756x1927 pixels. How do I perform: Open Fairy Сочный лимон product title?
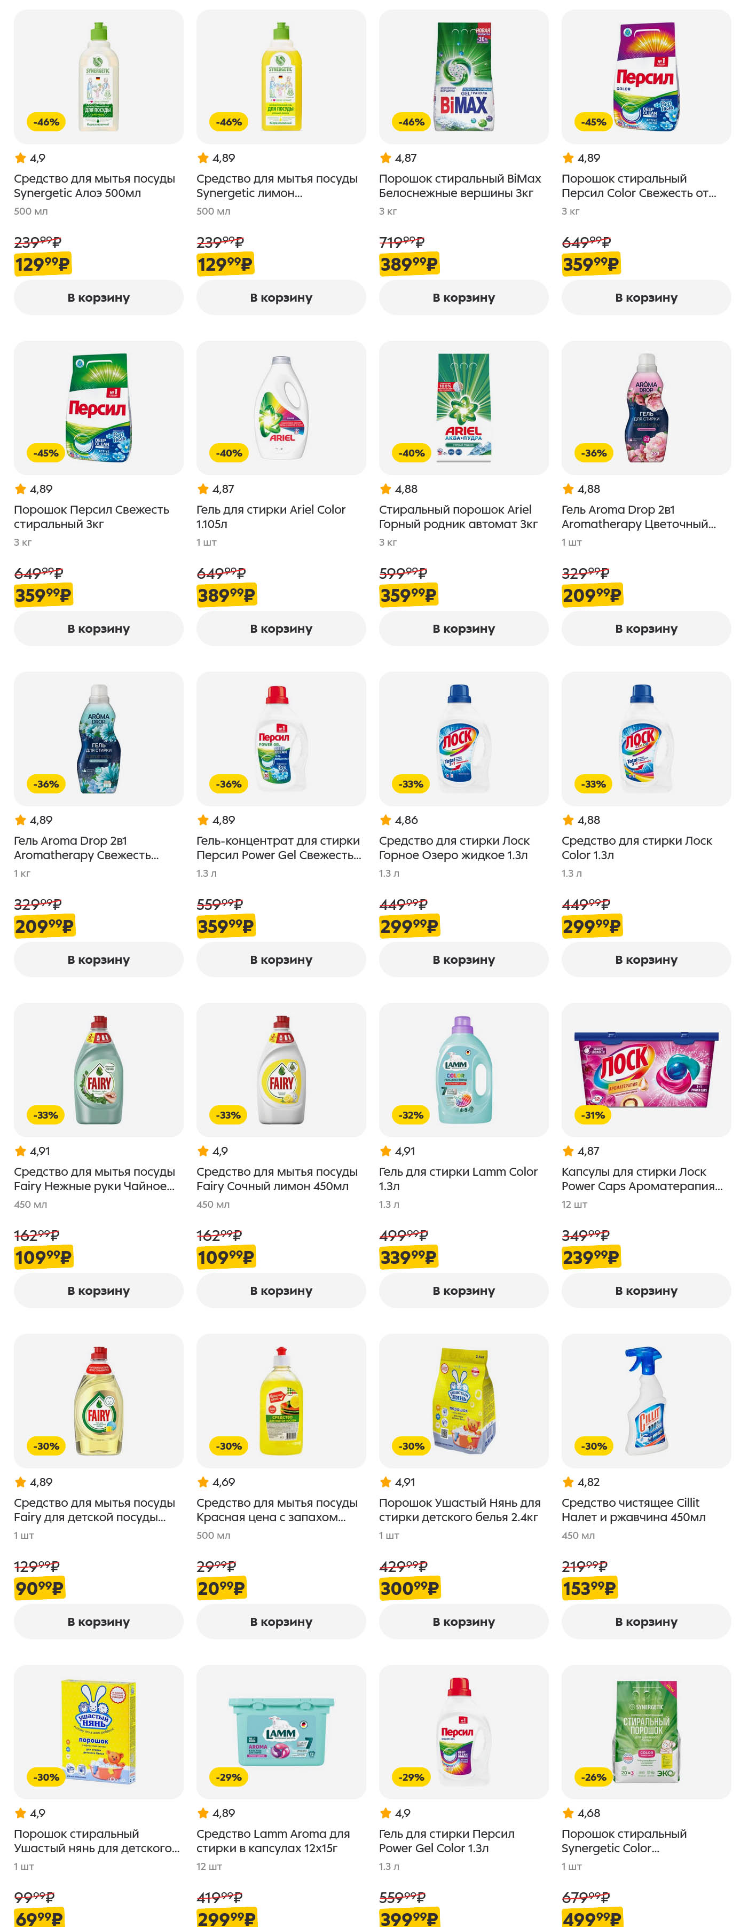point(277,1179)
